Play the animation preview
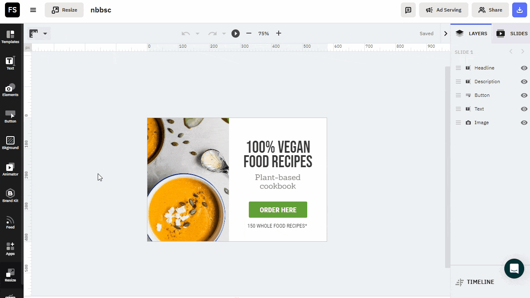Viewport: 530px width, 298px height. pyautogui.click(x=236, y=34)
